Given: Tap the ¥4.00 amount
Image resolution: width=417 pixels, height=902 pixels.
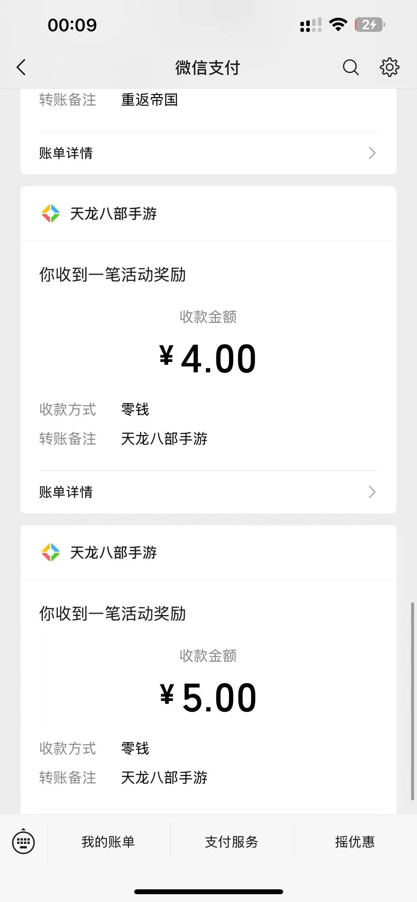Looking at the screenshot, I should coord(208,359).
